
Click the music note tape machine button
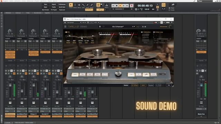pos(146,74)
